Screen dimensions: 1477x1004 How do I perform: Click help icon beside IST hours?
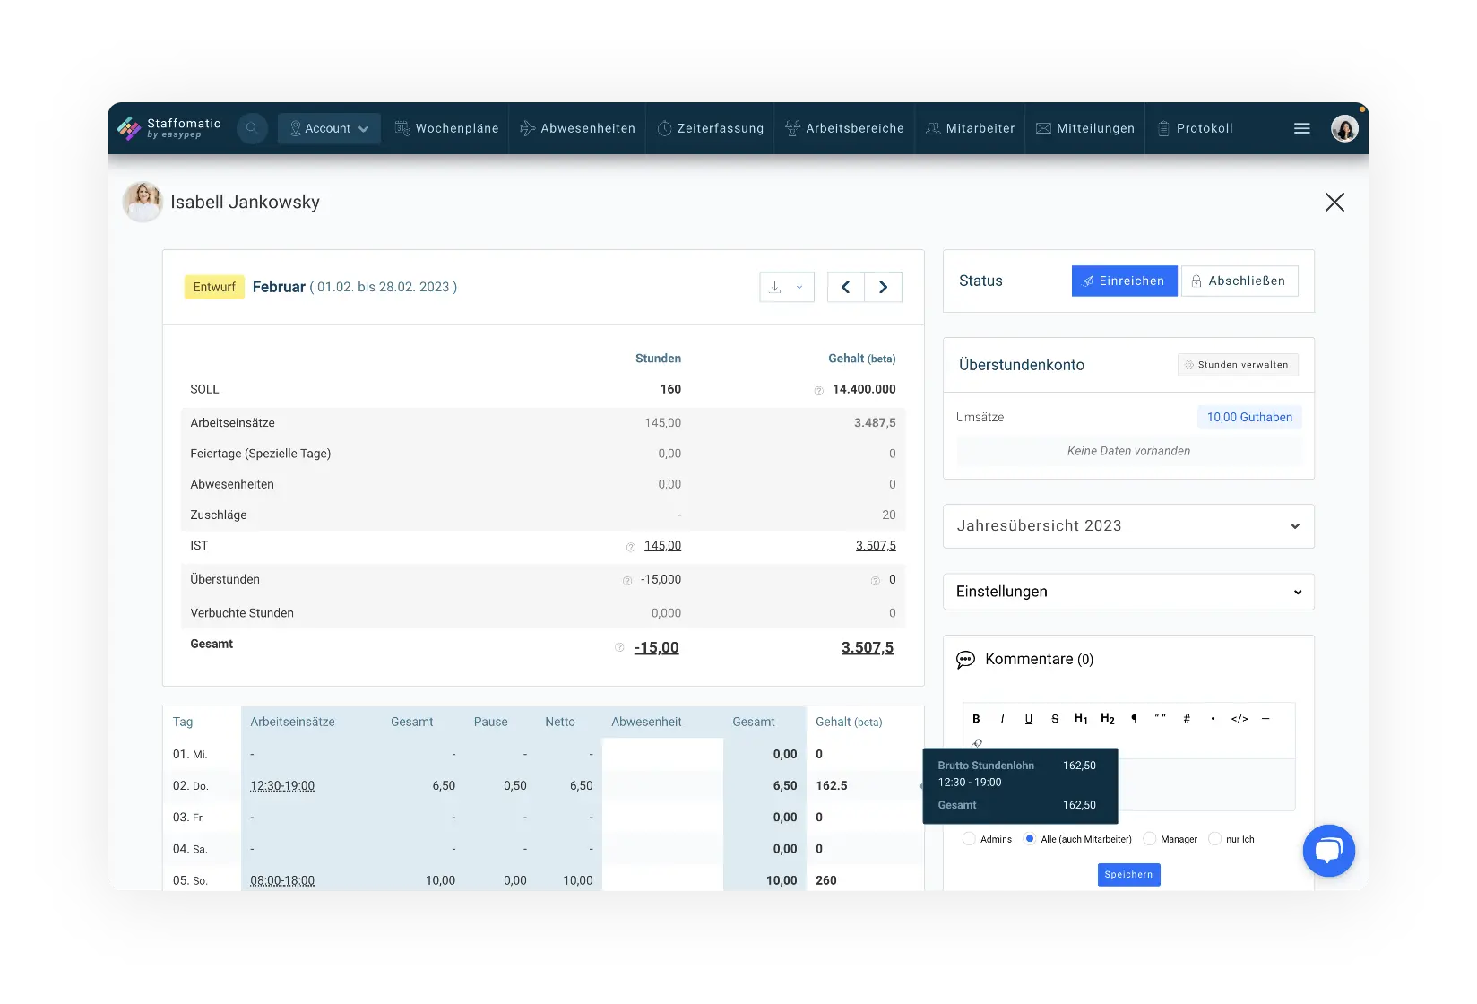point(631,547)
